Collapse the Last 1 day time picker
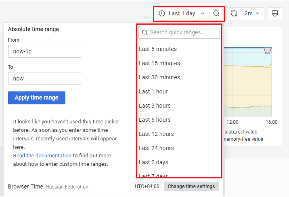The height and width of the screenshot is (197, 289). pos(182,13)
